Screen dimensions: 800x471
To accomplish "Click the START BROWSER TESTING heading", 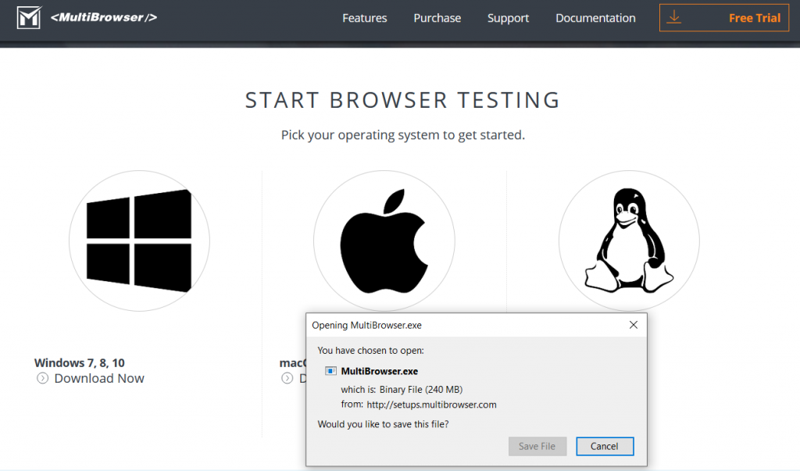I will [402, 100].
